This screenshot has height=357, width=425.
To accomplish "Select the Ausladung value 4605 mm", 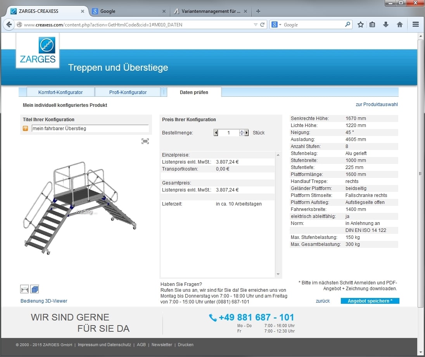I will coord(356,139).
